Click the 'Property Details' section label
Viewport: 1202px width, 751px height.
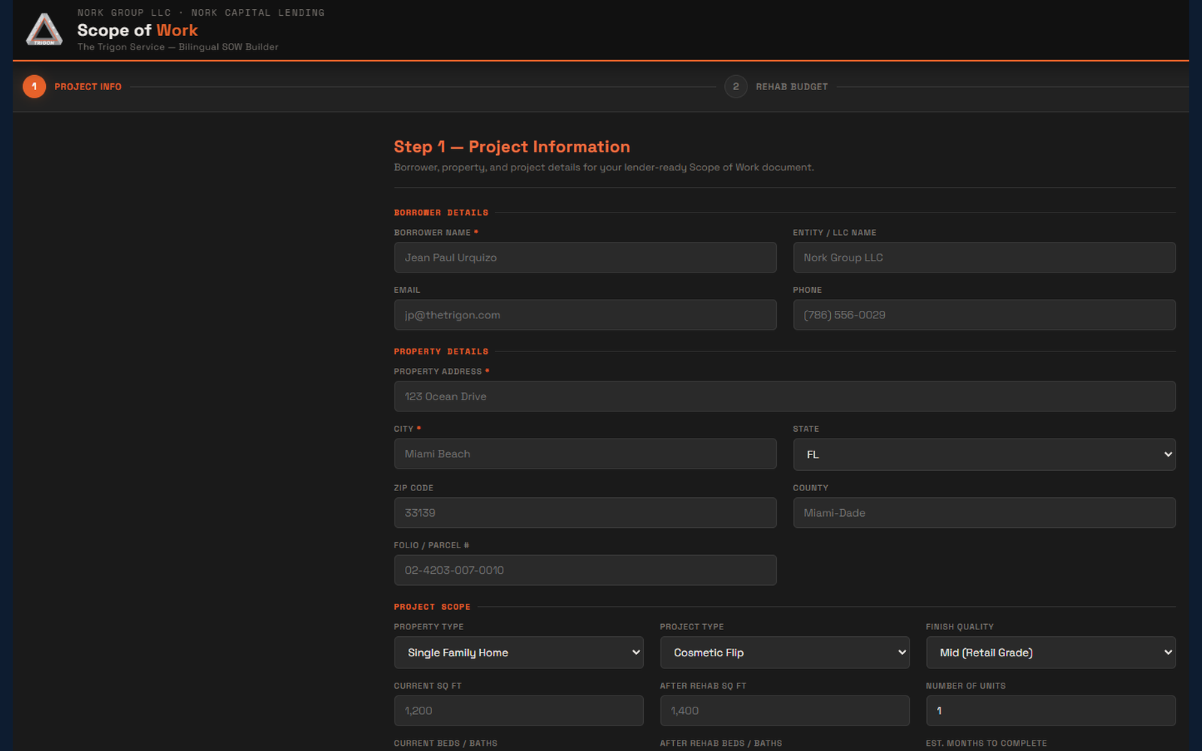[441, 351]
